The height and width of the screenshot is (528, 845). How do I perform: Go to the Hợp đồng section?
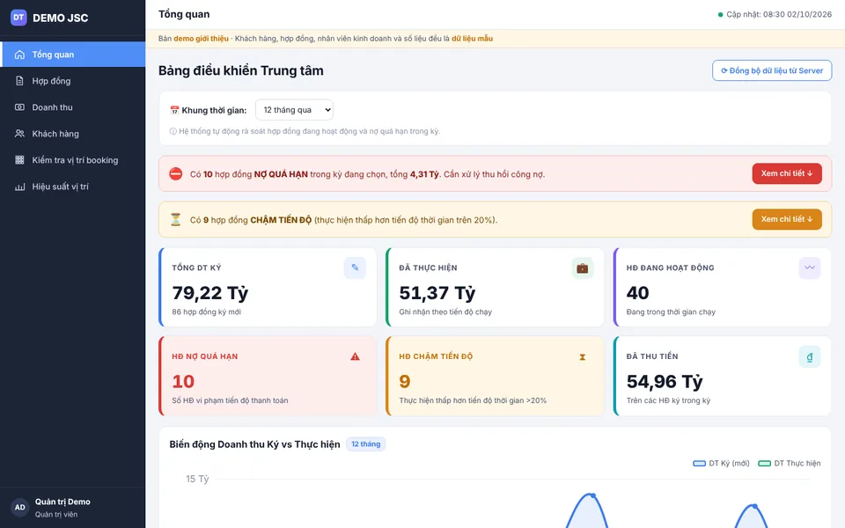(x=73, y=81)
